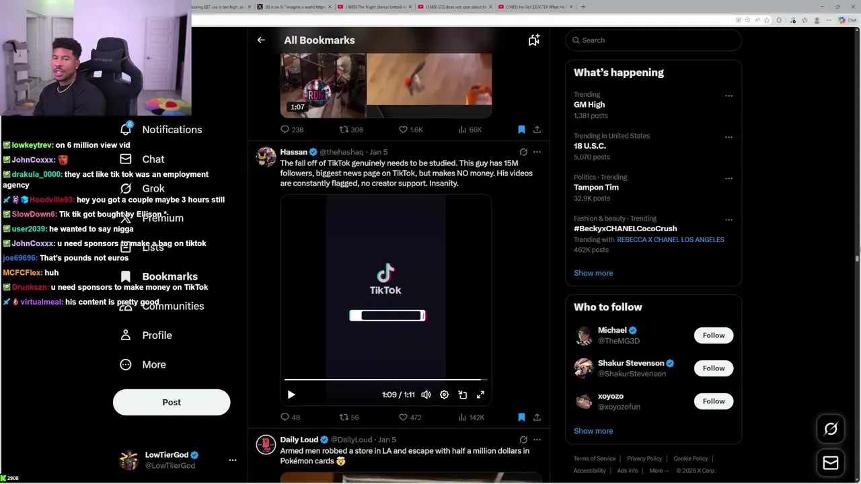Open options for GM High trend
The width and height of the screenshot is (861, 484).
pyautogui.click(x=728, y=95)
